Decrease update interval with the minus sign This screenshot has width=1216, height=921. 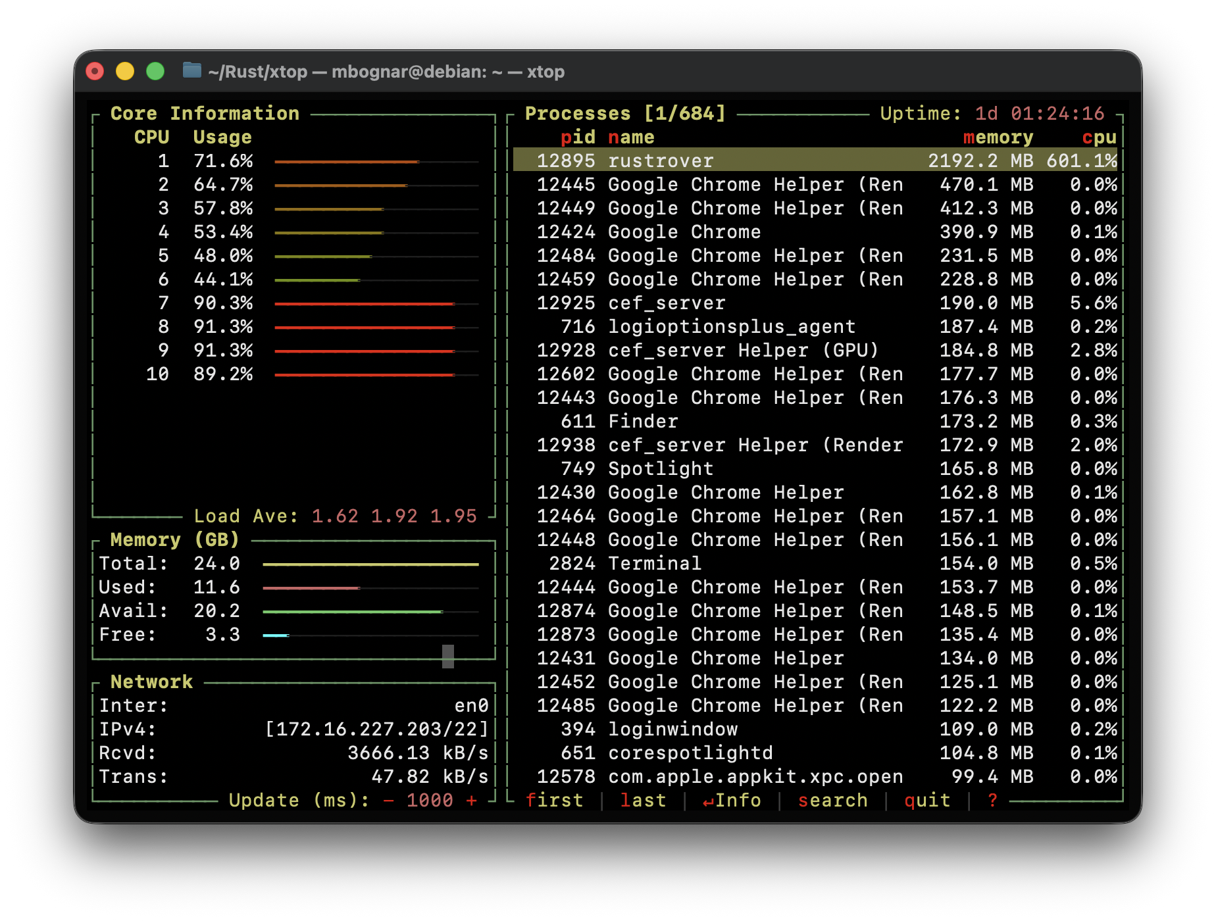pos(389,800)
